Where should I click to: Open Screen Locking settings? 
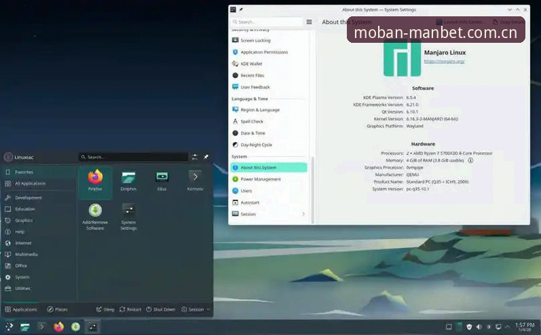tap(269, 40)
